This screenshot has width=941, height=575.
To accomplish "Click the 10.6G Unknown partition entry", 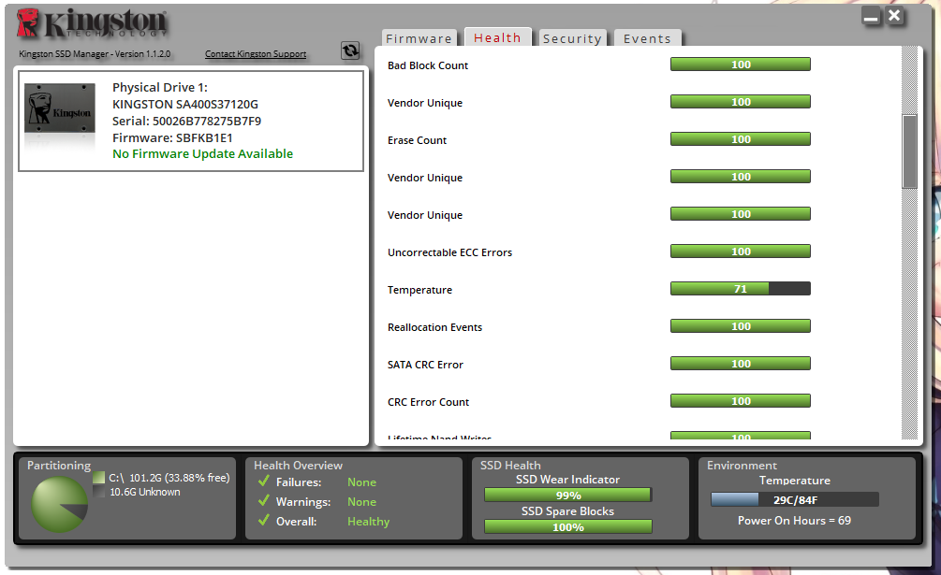I will (x=144, y=492).
